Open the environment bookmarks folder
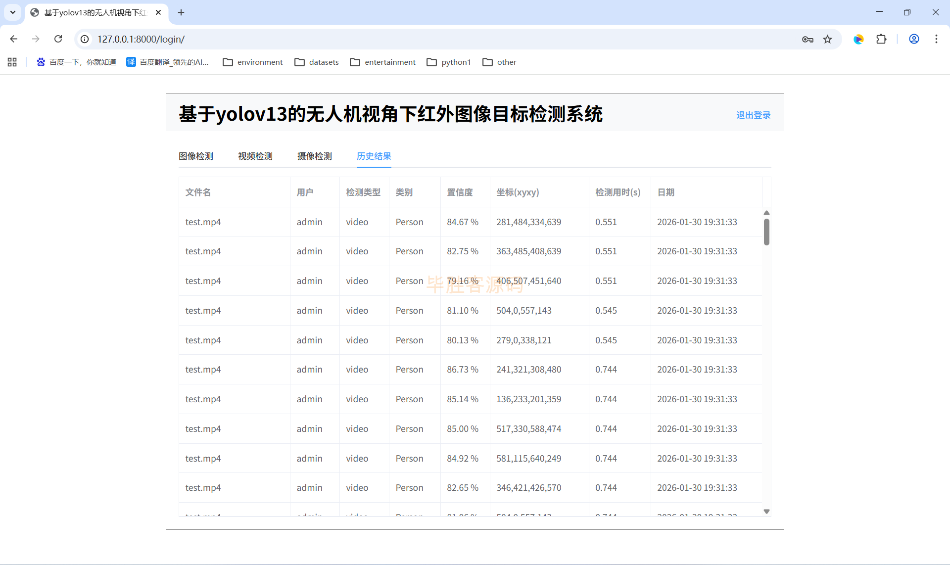This screenshot has width=950, height=565. 252,62
